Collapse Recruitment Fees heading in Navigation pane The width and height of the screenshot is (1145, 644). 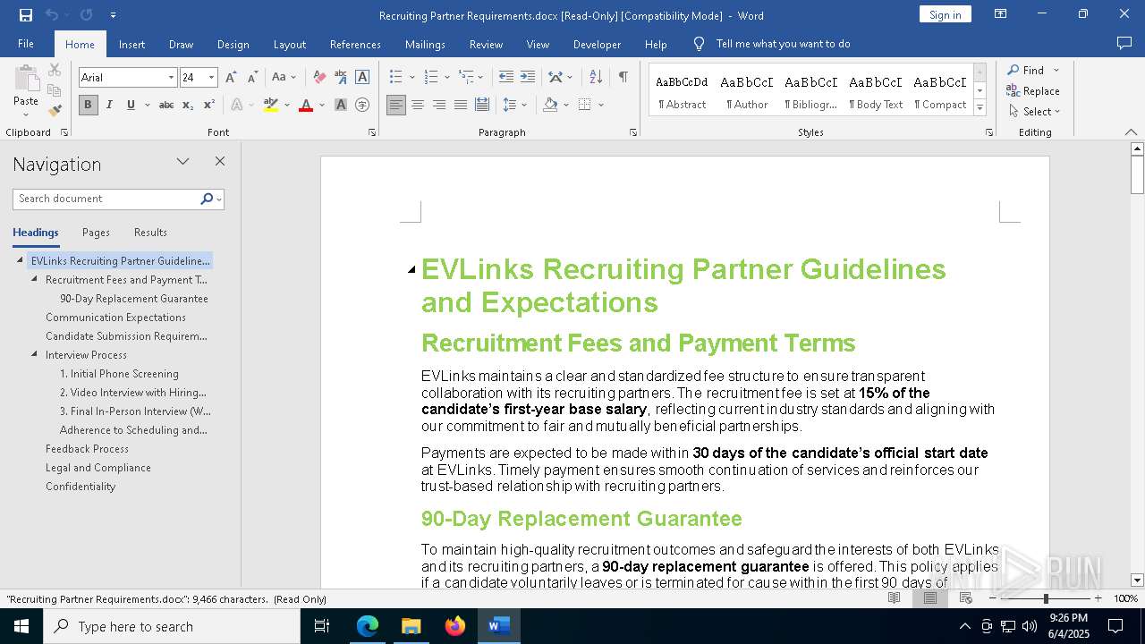pos(35,280)
